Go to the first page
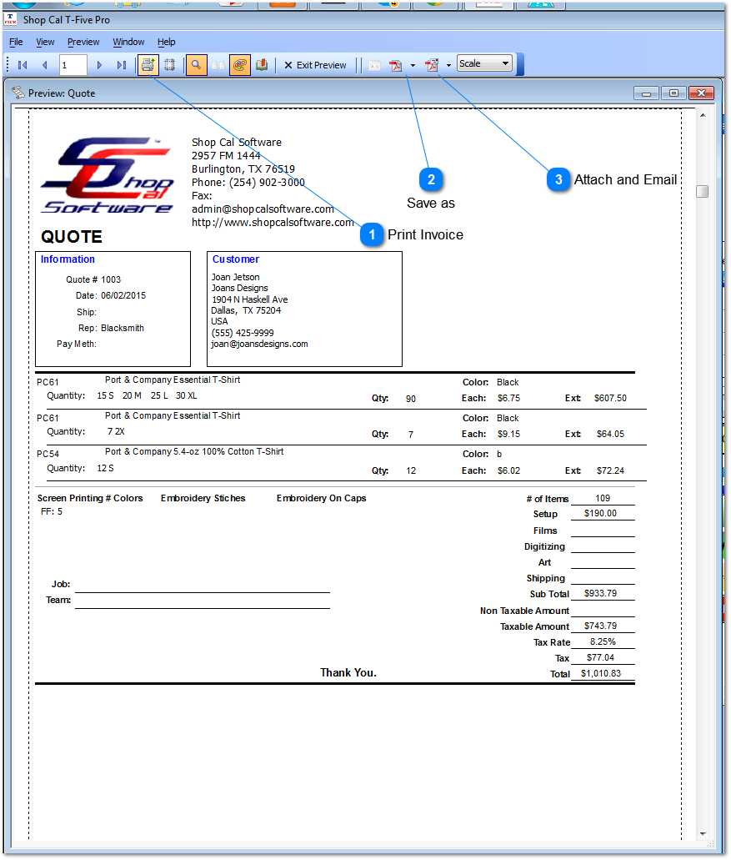 click(x=23, y=65)
